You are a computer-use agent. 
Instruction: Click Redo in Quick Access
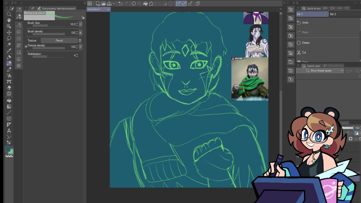pos(305,32)
